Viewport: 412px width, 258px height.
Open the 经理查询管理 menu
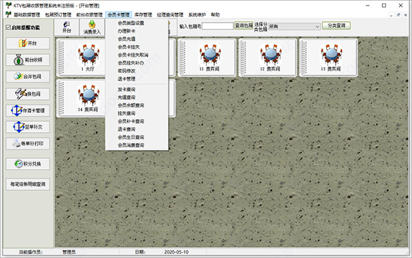pos(170,14)
